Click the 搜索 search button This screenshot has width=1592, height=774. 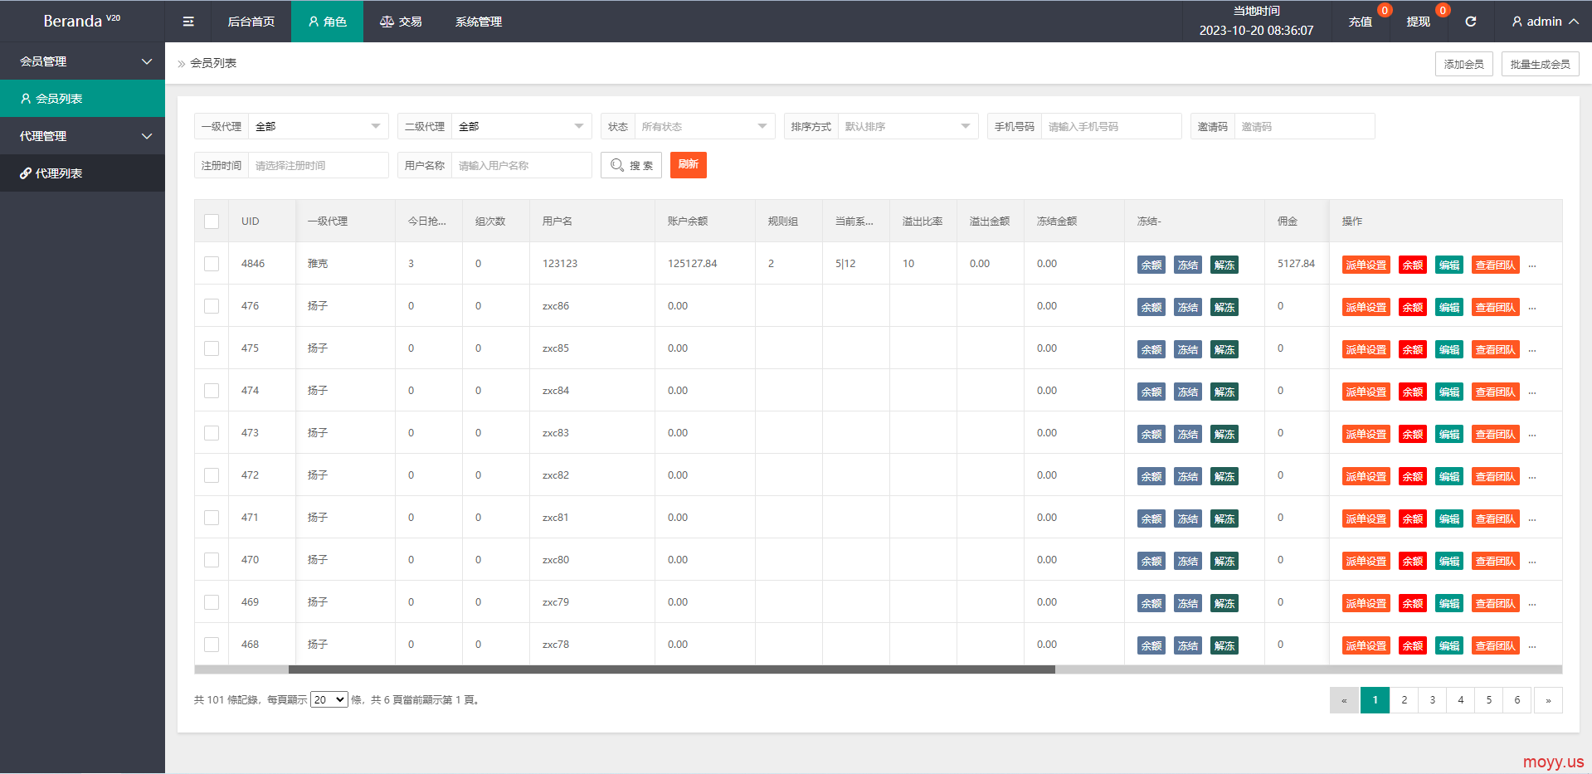point(631,165)
